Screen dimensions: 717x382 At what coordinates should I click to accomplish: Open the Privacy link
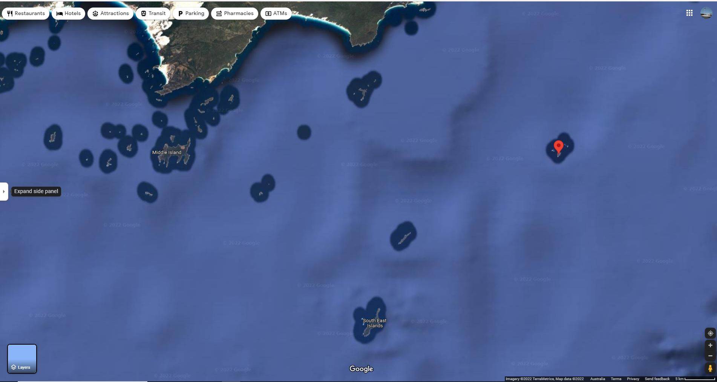(x=633, y=379)
